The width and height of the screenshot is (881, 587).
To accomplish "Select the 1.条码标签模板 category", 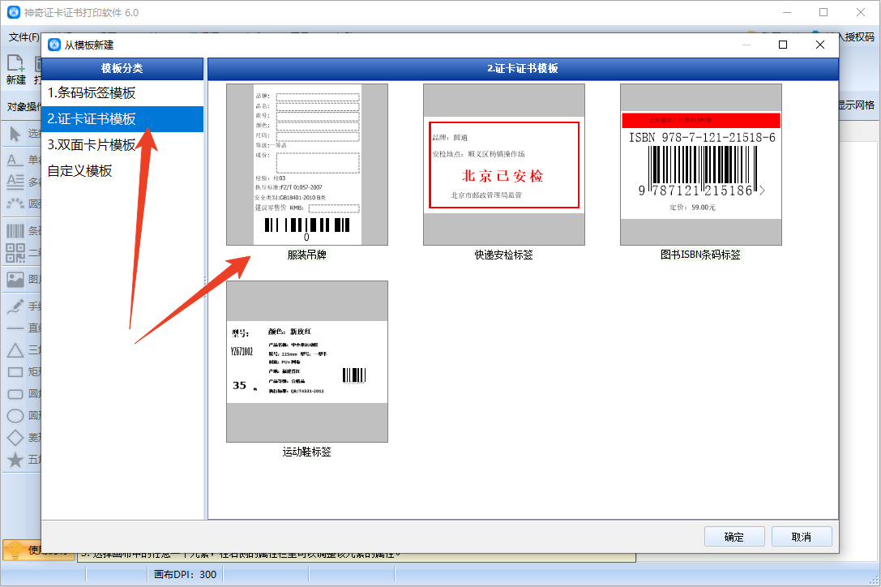I will (x=92, y=93).
